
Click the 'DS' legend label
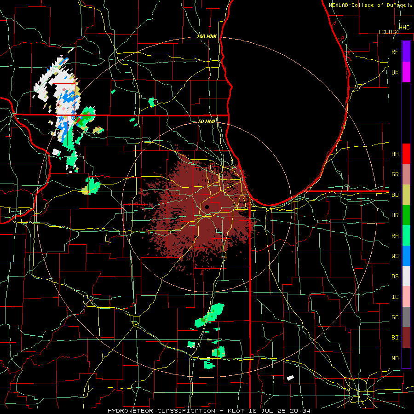(395, 276)
